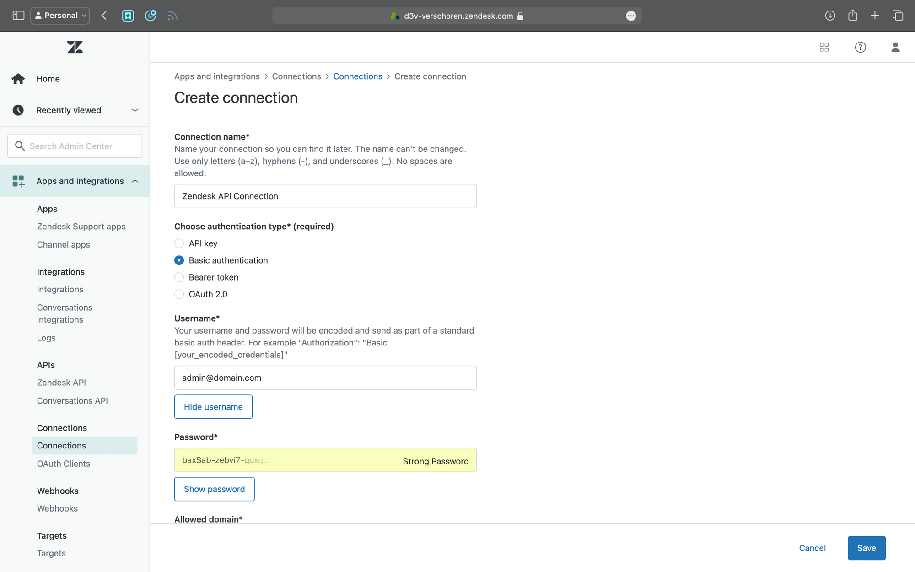Select API key authentication type

click(x=179, y=243)
